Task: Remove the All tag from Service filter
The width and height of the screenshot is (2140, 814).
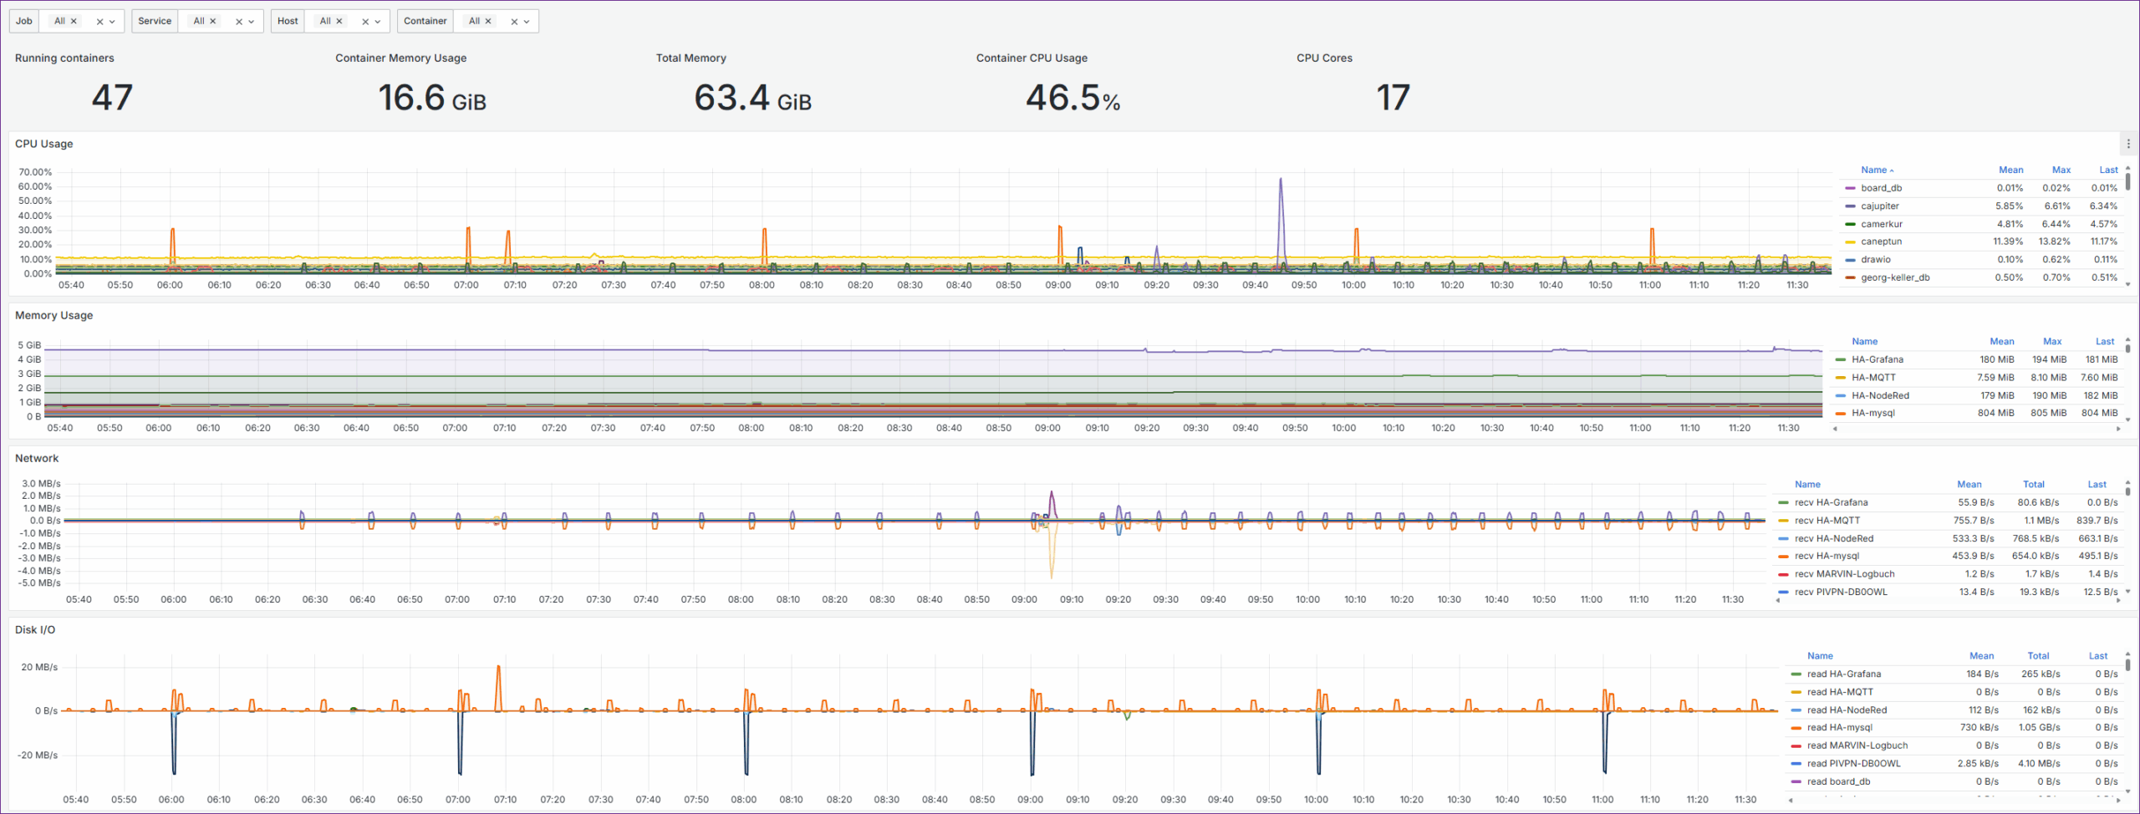Action: pyautogui.click(x=212, y=21)
